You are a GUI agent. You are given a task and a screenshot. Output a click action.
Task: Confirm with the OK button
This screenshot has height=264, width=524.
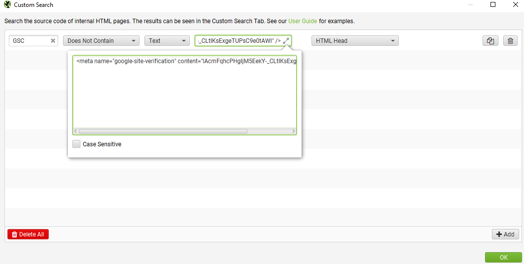point(504,257)
